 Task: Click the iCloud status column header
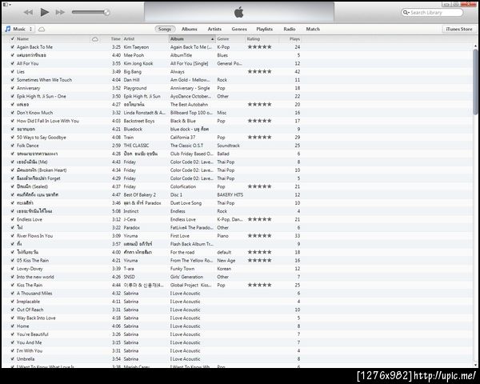(x=95, y=39)
